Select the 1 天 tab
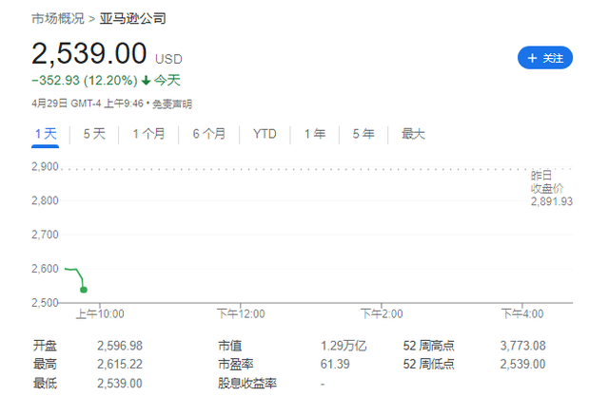This screenshot has width=609, height=396. pos(45,134)
